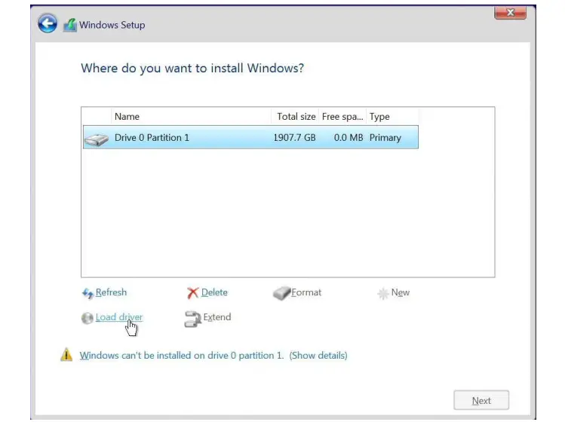Go back with the blue arrow button
565x428 pixels.
coord(48,24)
